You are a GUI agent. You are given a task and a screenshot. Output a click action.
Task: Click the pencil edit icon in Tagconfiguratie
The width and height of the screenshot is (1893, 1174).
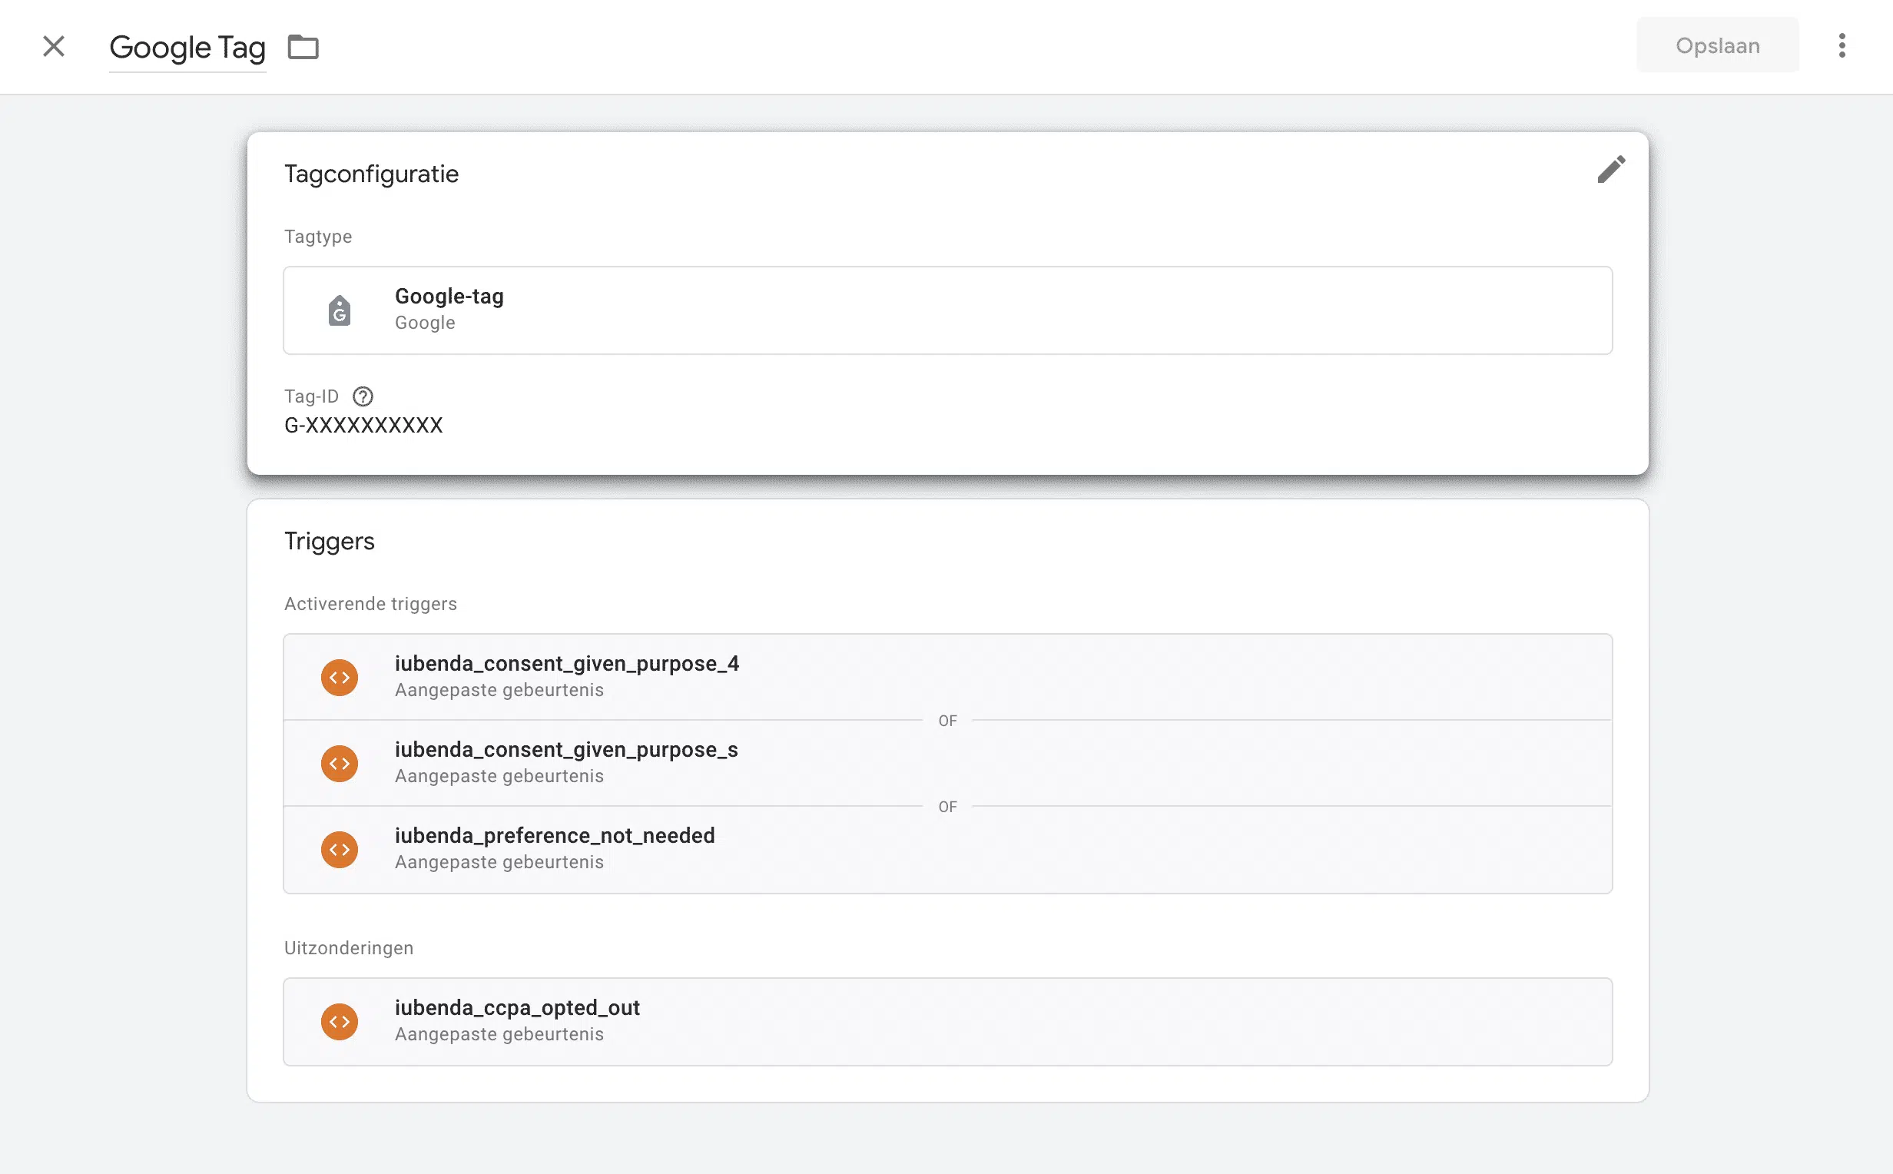click(1610, 169)
